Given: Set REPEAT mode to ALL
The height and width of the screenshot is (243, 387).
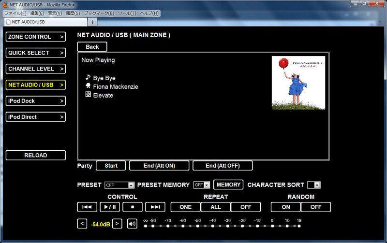Looking at the screenshot, I should [x=215, y=207].
